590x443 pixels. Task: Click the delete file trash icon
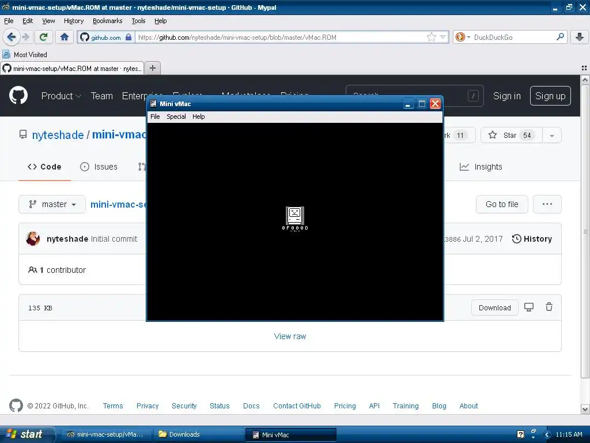click(549, 307)
